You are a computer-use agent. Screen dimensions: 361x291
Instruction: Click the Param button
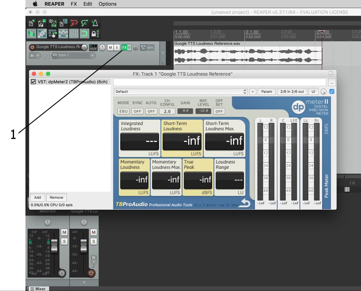coord(266,91)
